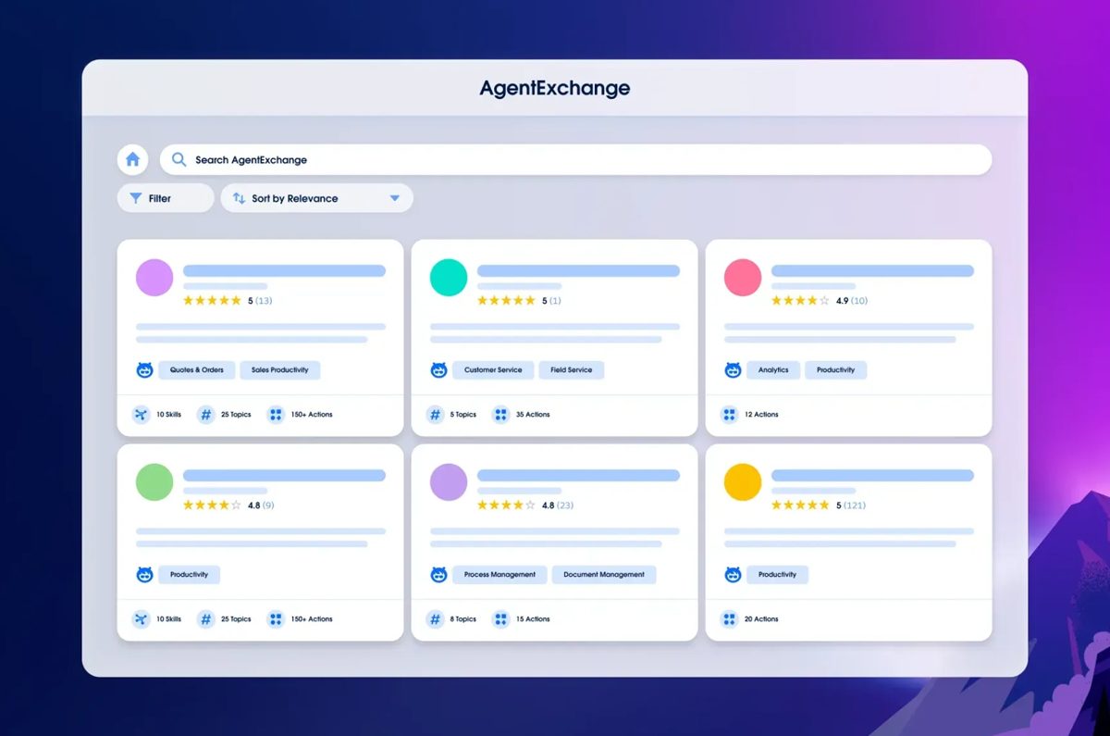Click the Sort by Relevance label
Image resolution: width=1110 pixels, height=736 pixels.
pyautogui.click(x=295, y=198)
